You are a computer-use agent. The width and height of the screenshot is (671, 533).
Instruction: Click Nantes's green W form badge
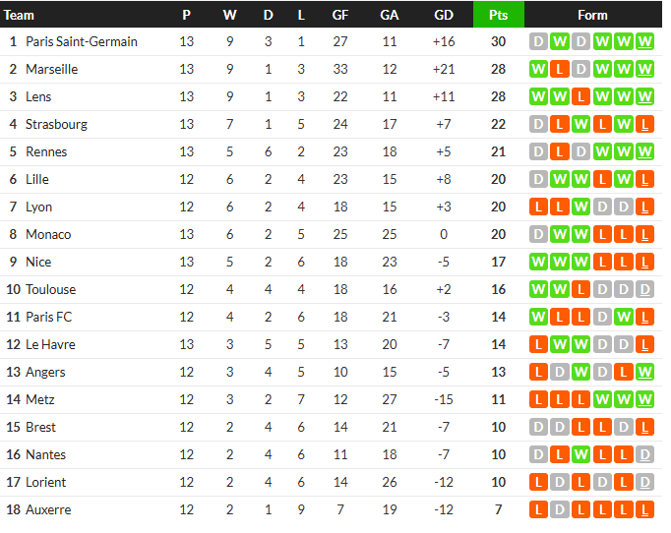click(x=581, y=454)
